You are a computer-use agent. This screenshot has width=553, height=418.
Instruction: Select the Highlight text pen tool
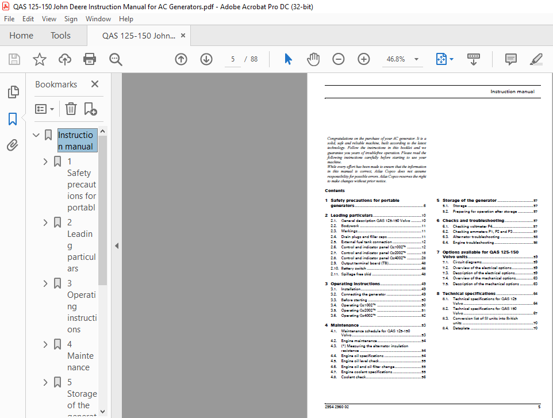pos(536,59)
